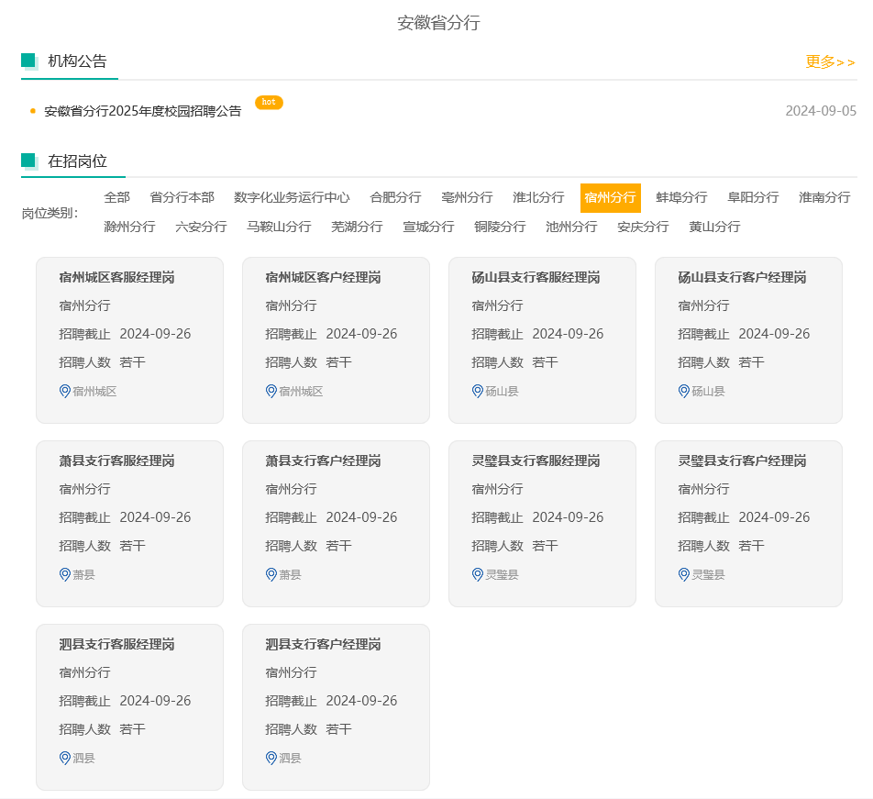
Task: Click location pin icon in 泗县支行客户经理岗 card
Action: pos(271,759)
